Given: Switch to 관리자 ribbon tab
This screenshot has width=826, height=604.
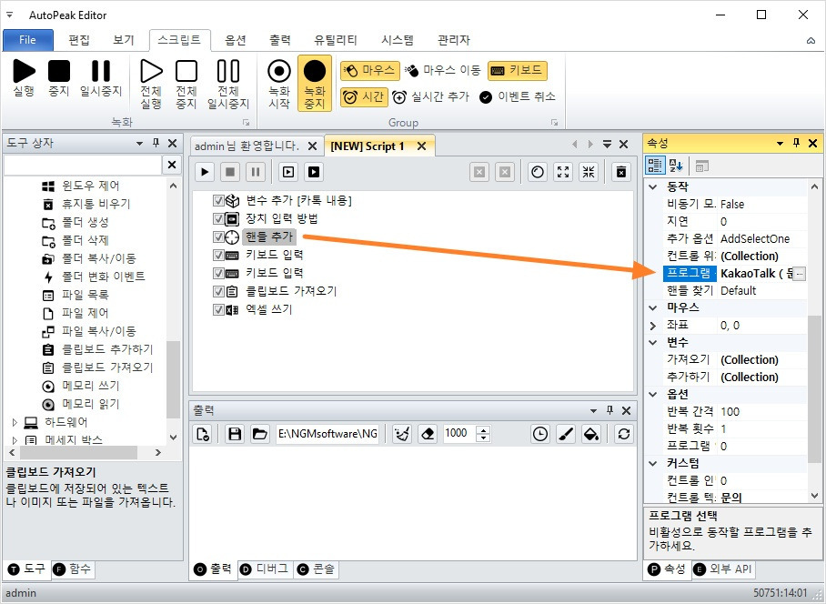Looking at the screenshot, I should click(454, 40).
